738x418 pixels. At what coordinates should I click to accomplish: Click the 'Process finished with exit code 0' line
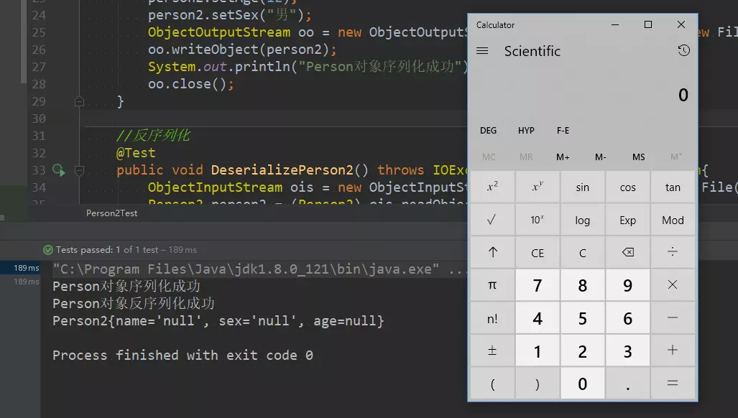[183, 355]
